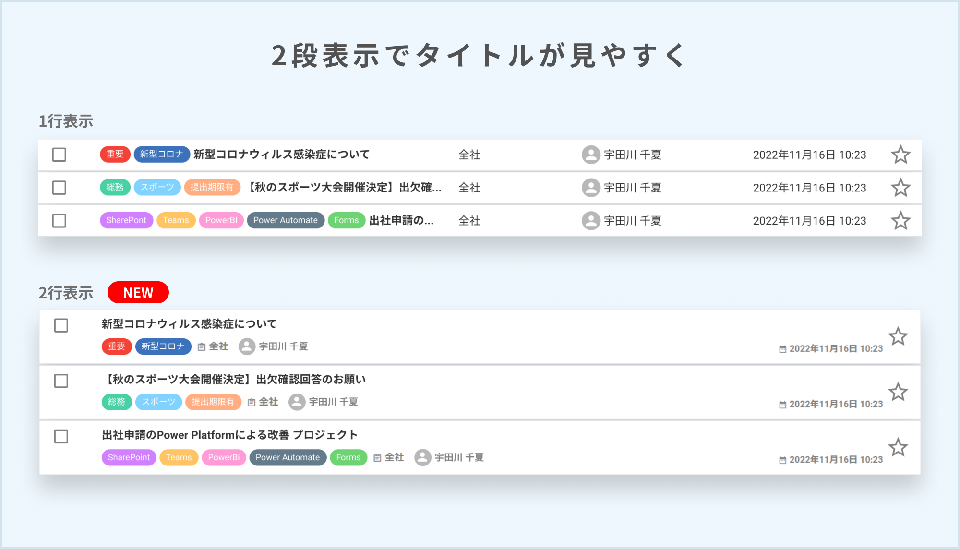960x549 pixels.
Task: Click the 提出期限有 tag in the 2行表示 list
Action: click(214, 402)
